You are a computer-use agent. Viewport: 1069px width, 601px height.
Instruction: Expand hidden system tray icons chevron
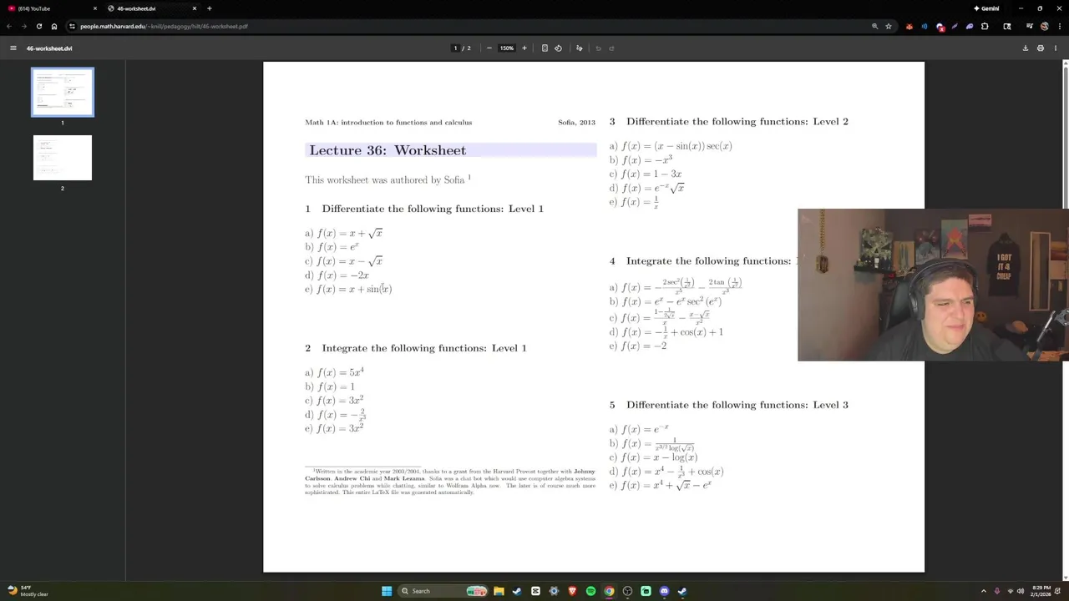pos(983,591)
